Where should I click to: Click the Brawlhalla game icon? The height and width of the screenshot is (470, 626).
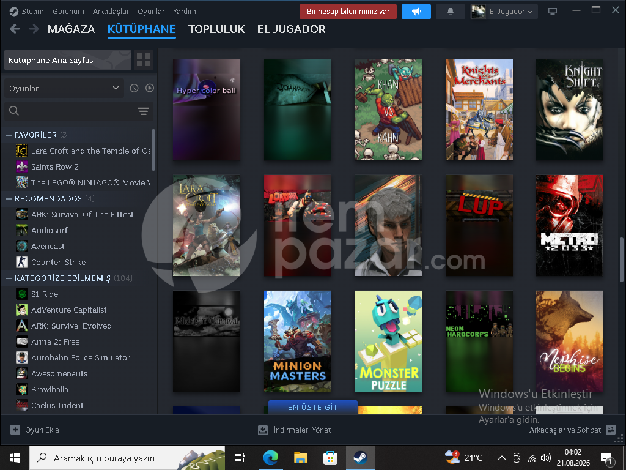(x=22, y=389)
